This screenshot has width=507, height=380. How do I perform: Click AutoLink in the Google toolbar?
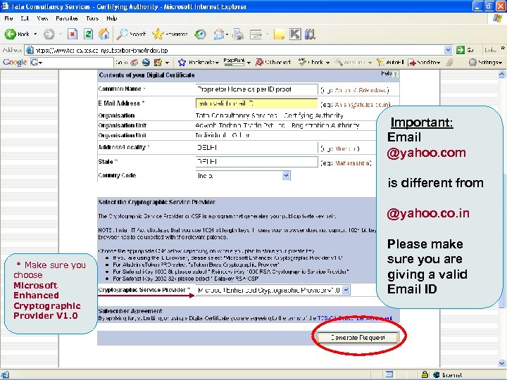(351, 62)
